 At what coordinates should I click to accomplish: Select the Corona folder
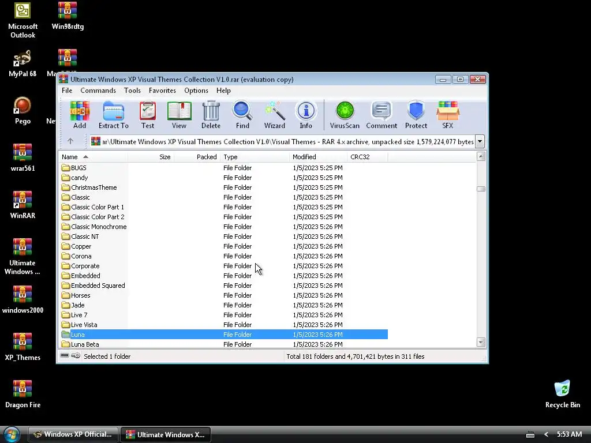click(x=77, y=256)
